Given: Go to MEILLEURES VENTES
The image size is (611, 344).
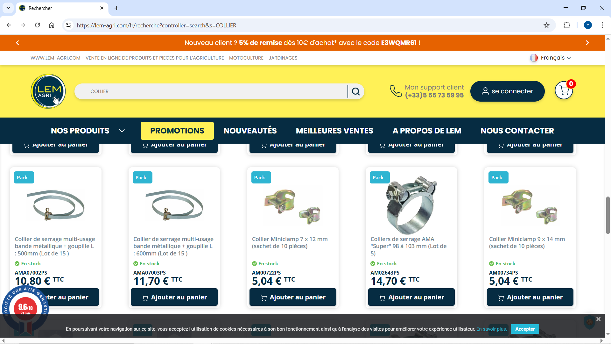Looking at the screenshot, I should [334, 131].
